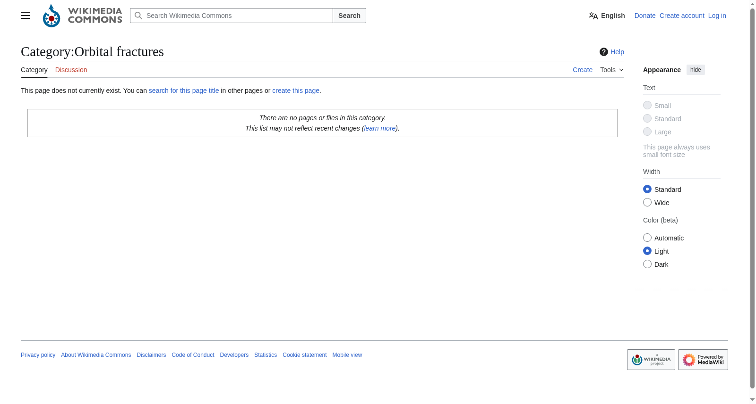The height and width of the screenshot is (404, 756).
Task: Open the 'learn more' link
Action: [x=380, y=128]
